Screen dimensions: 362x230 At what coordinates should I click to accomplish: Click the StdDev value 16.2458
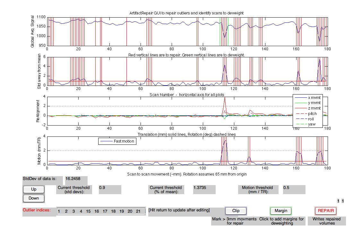(x=76, y=181)
